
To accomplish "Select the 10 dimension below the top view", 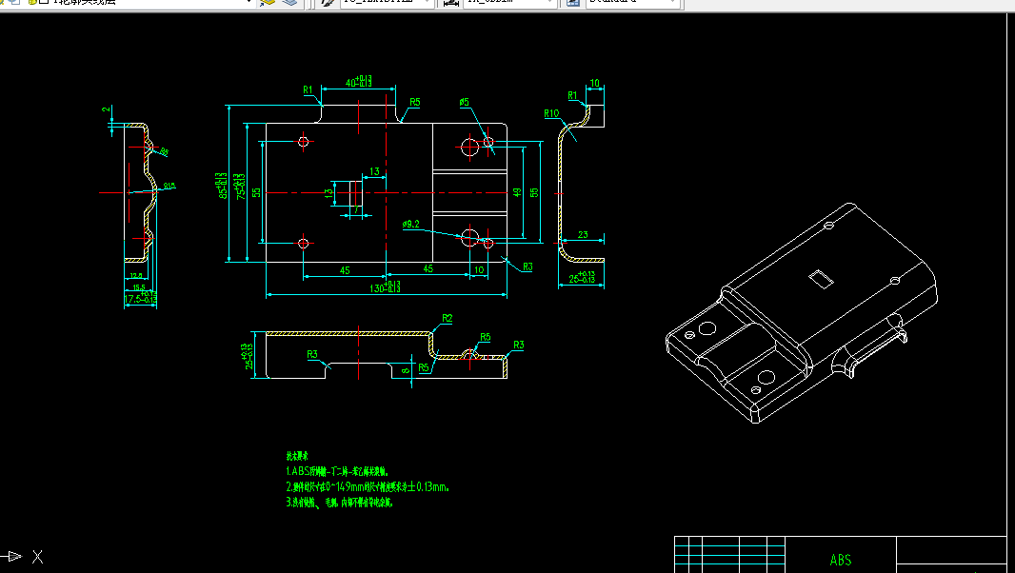I will click(x=479, y=269).
